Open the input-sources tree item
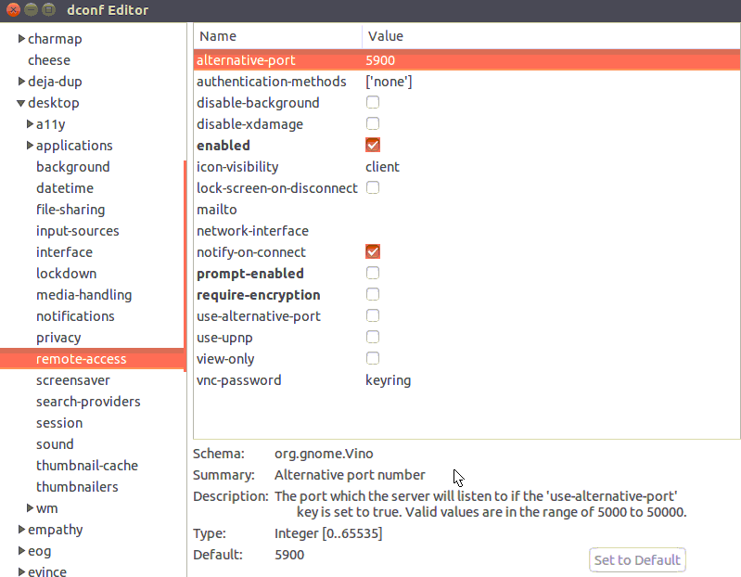The image size is (741, 577). coord(78,231)
